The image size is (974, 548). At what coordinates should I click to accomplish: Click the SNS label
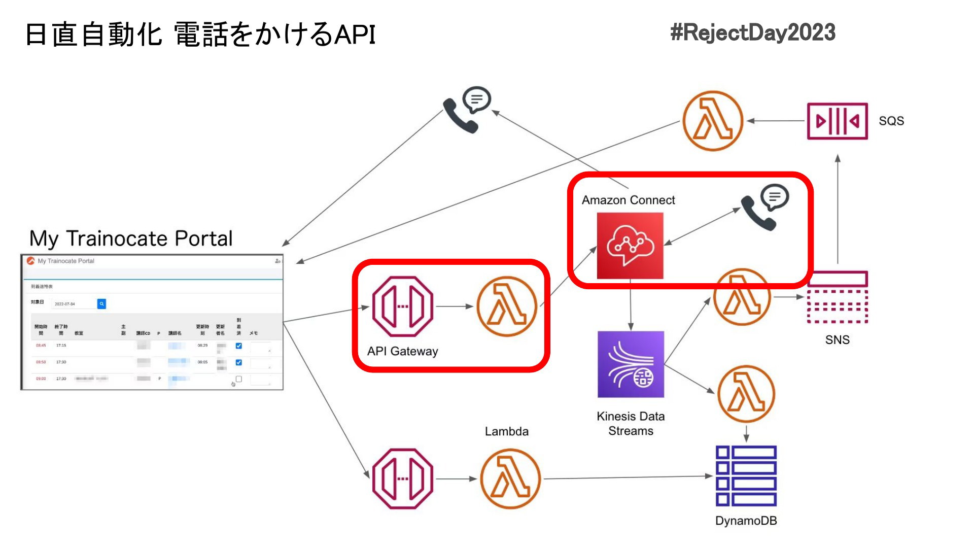pyautogui.click(x=837, y=340)
